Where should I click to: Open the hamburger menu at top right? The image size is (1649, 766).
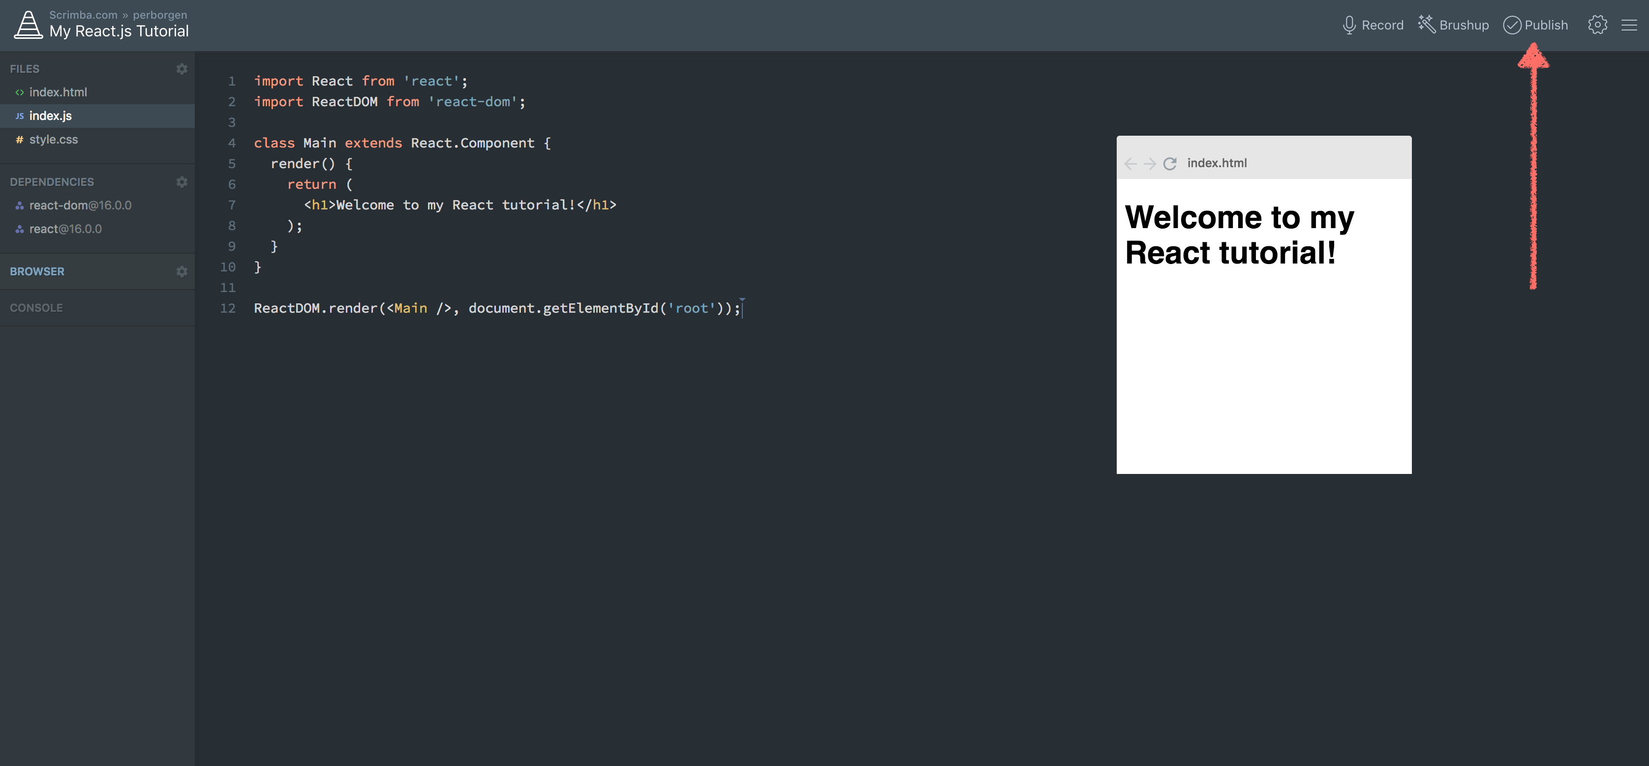click(x=1629, y=25)
